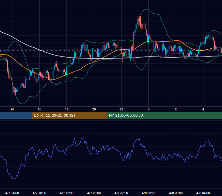This screenshot has height=196, width=222.
Task: Click the 4/7 14:00 label on oscillator axis
Action: (12, 193)
